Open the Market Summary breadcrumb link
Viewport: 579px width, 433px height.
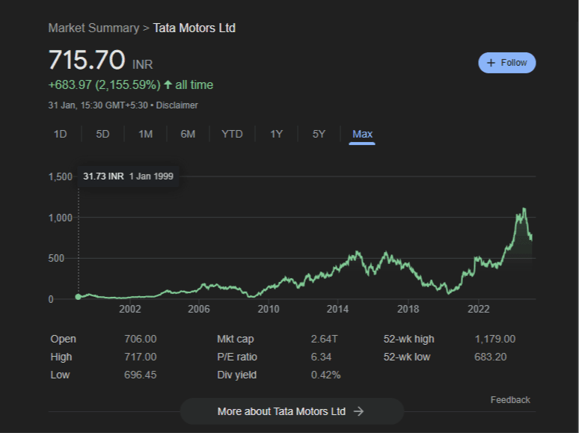pyautogui.click(x=94, y=28)
